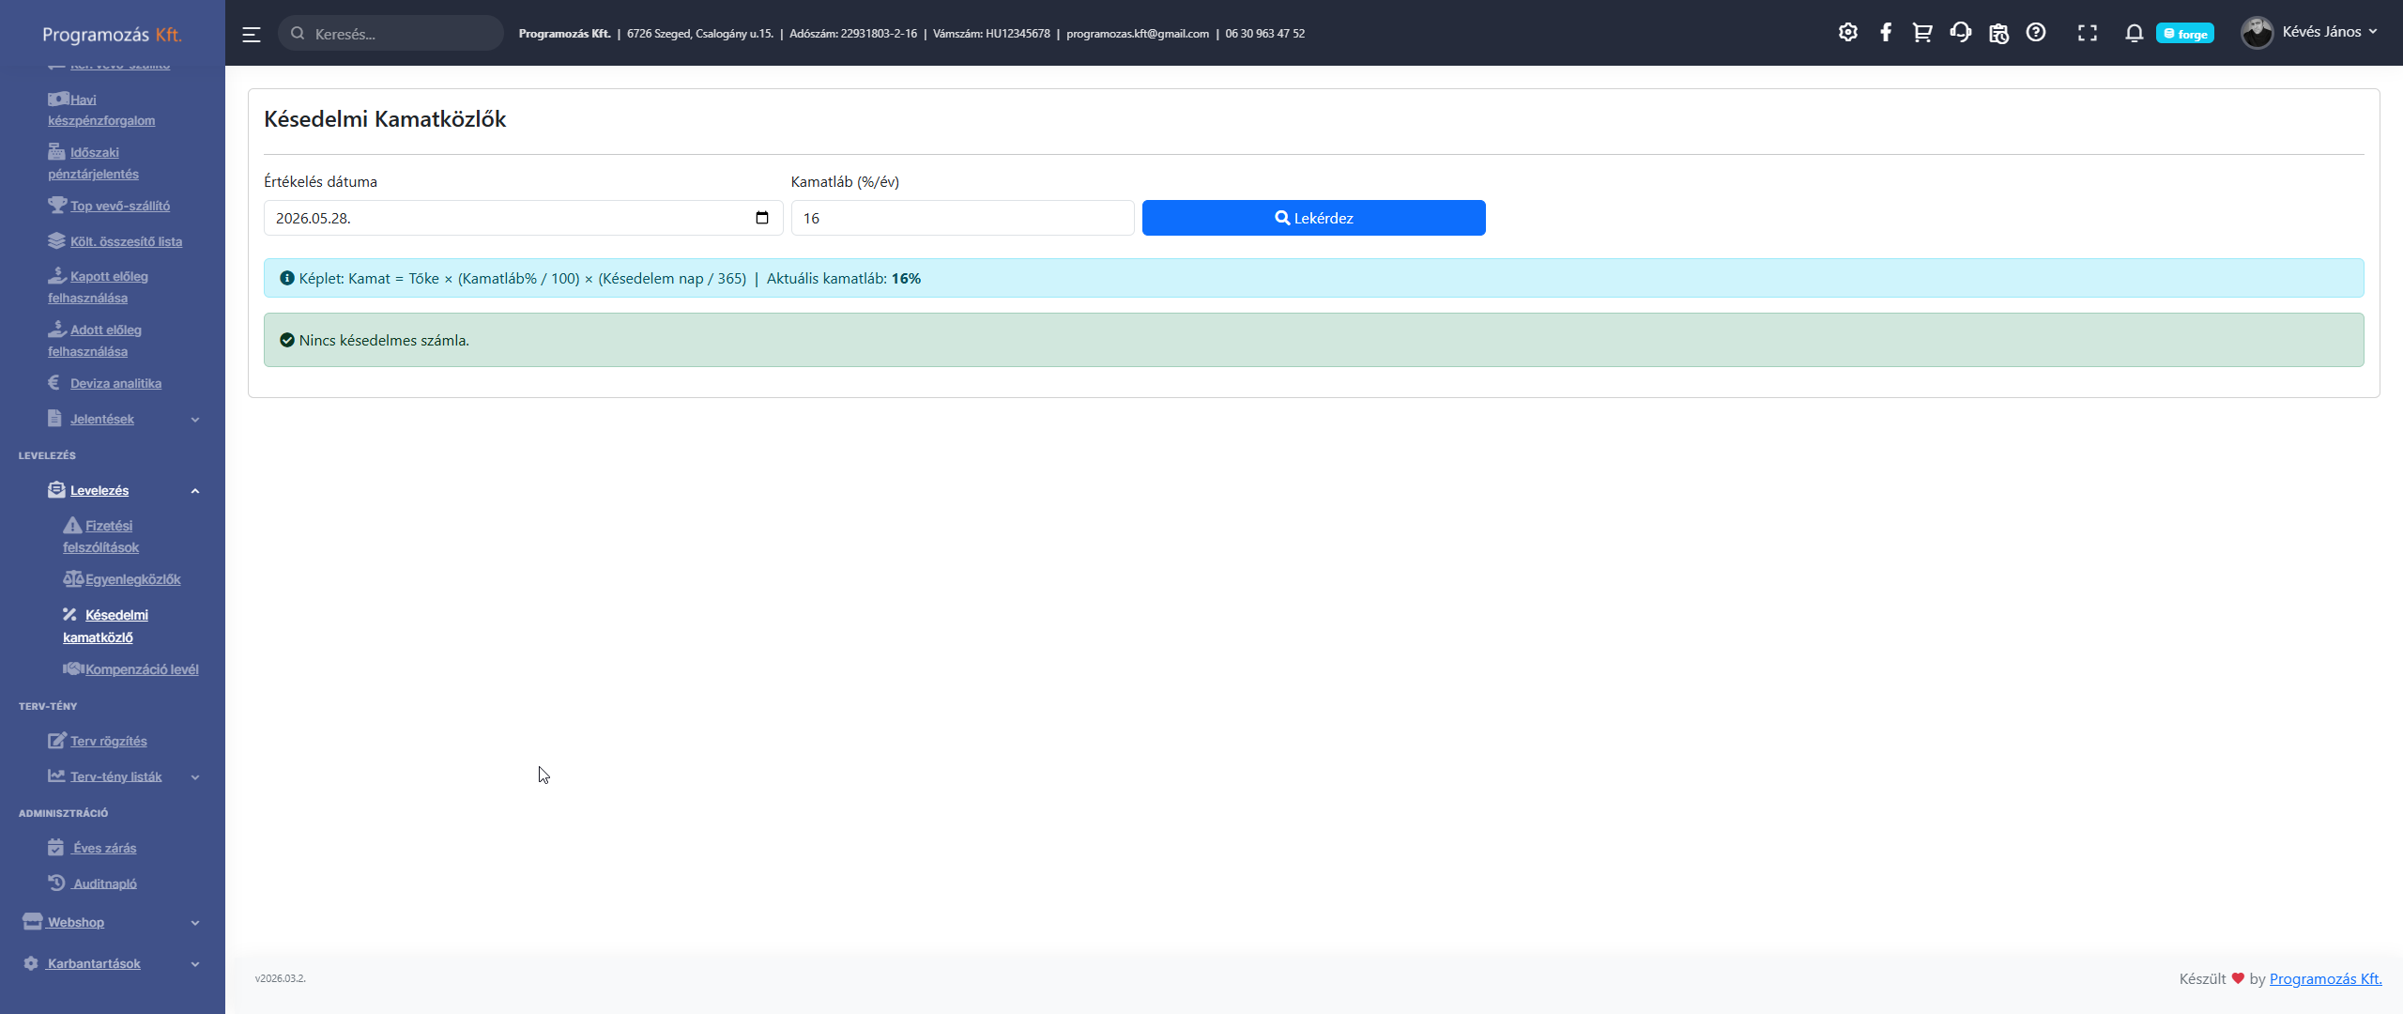The width and height of the screenshot is (2403, 1014).
Task: Click the 'Nincs késedelmes számla.' message
Action: 384,340
